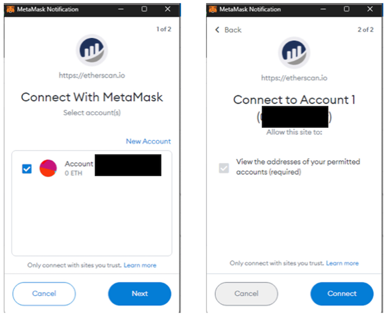The image size is (386, 316).
Task: Click the MetaMask fox icon in left window
Action: [x=10, y=9]
